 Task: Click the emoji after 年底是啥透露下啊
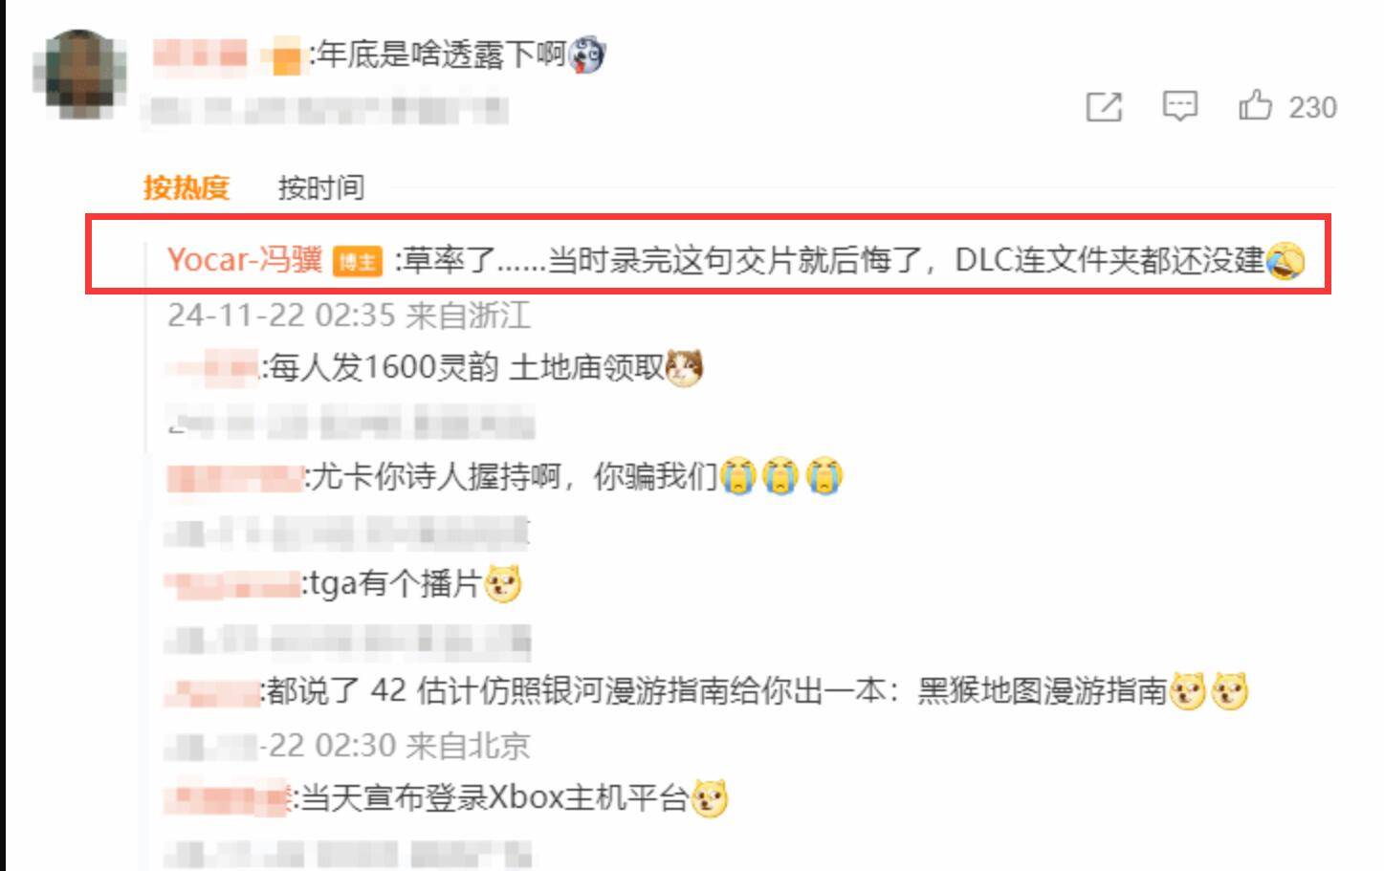(x=586, y=55)
